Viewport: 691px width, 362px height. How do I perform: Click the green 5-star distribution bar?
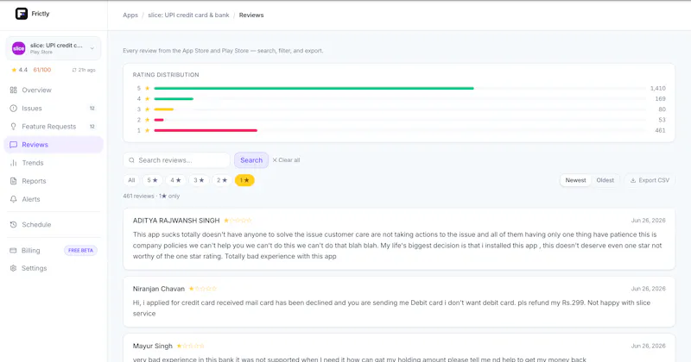coord(314,89)
